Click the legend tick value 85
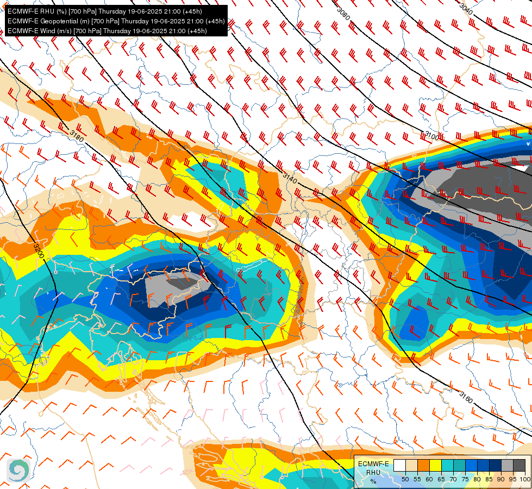This screenshot has width=532, height=489. point(489,479)
